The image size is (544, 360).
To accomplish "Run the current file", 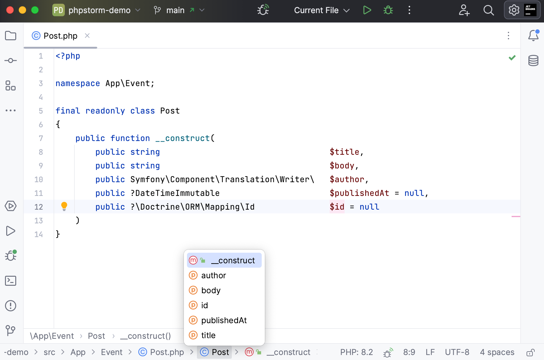I will click(367, 10).
